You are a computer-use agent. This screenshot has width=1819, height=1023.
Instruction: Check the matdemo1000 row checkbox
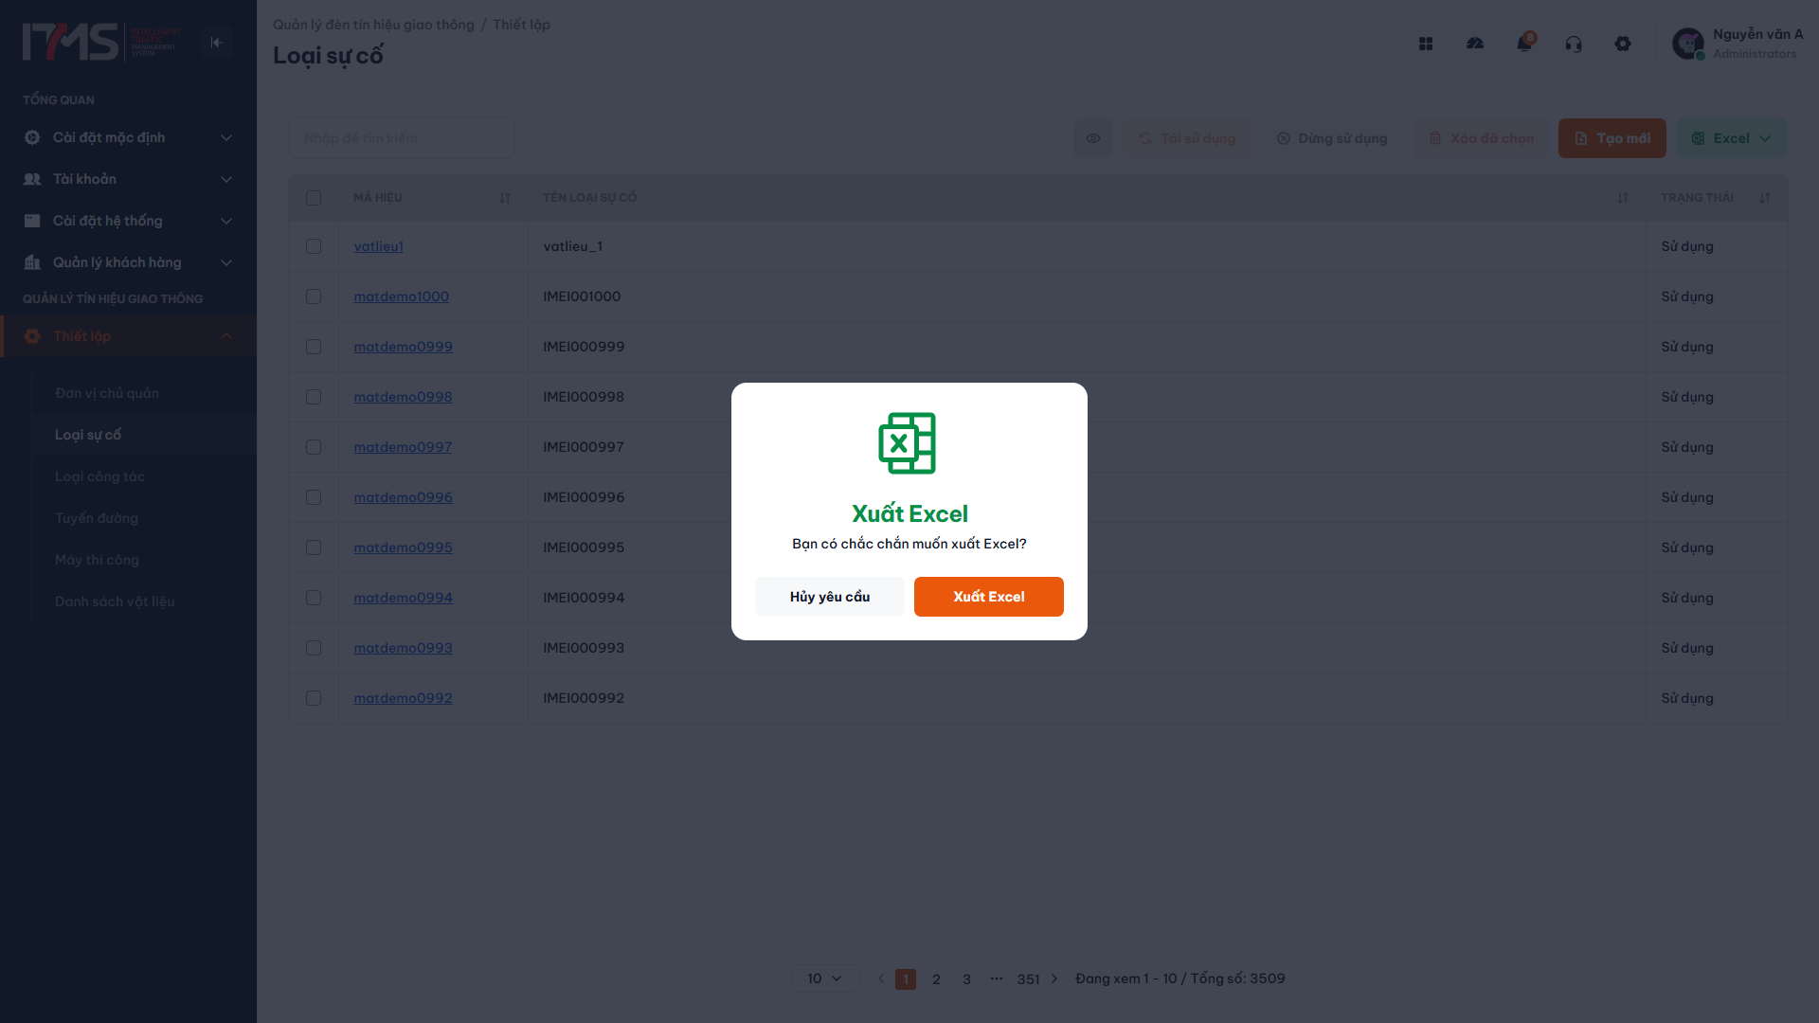tap(314, 296)
